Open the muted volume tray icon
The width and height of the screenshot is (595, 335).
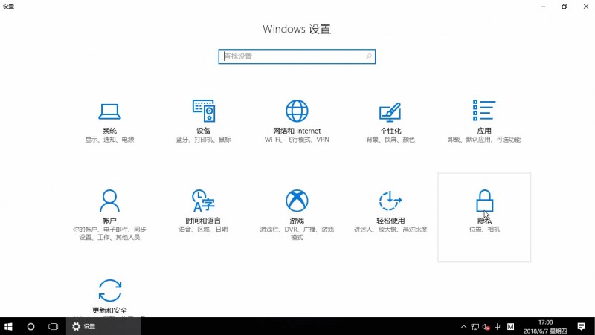[486, 326]
